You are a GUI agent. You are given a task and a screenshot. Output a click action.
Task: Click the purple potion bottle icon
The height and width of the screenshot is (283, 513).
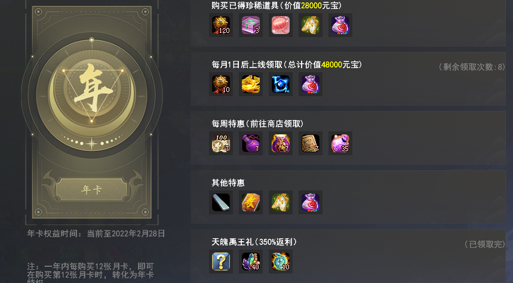coord(251,143)
